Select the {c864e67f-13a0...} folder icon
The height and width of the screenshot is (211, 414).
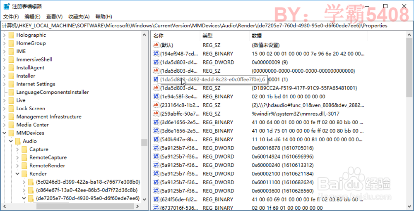pos(31,190)
